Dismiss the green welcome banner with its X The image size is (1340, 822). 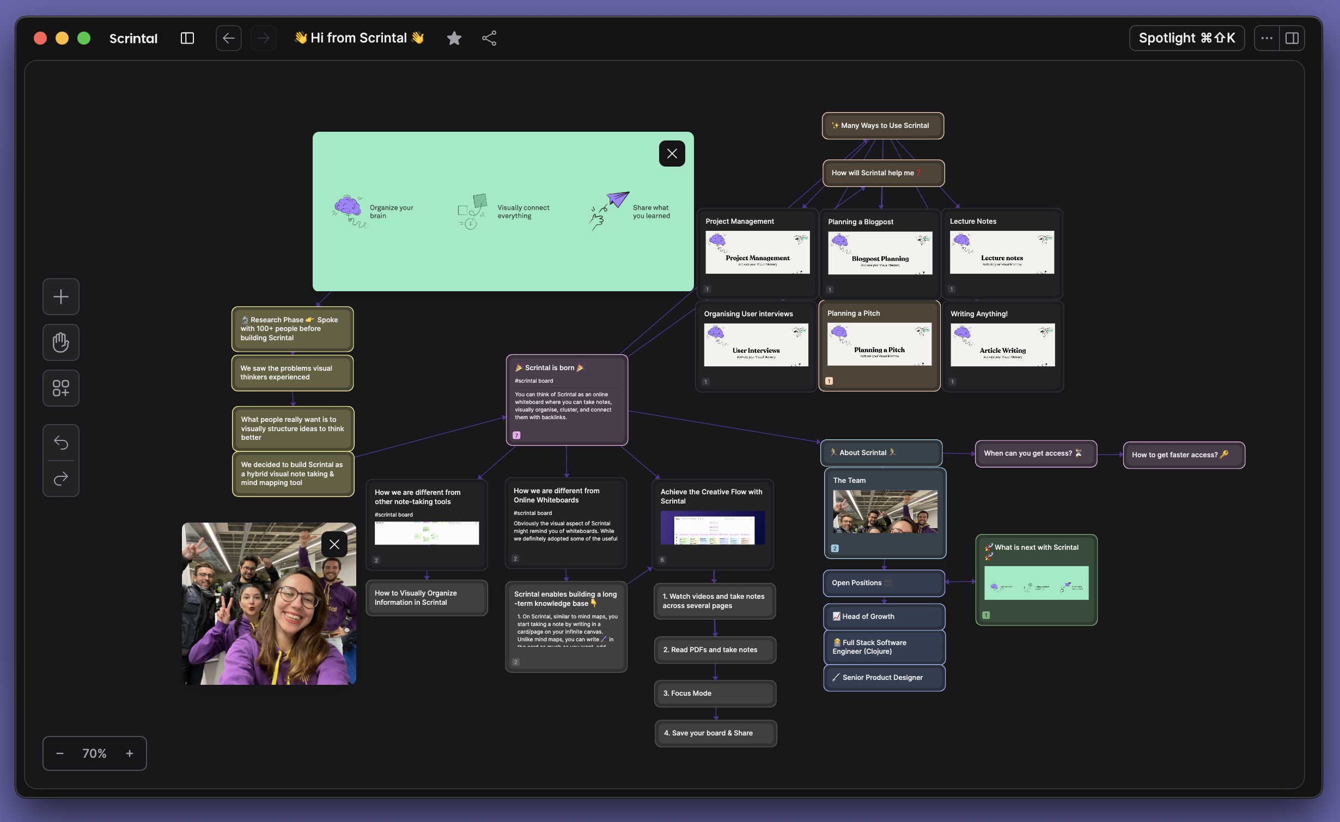pos(672,153)
